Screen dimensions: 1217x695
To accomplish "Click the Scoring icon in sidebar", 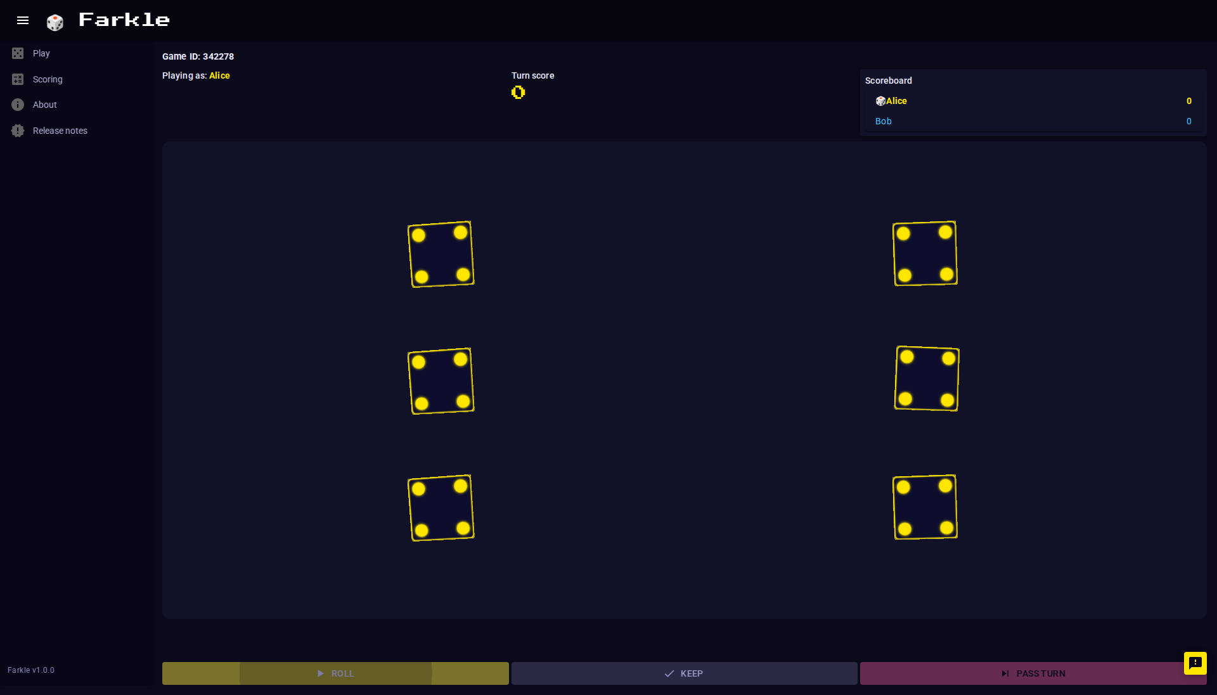I will click(x=18, y=79).
